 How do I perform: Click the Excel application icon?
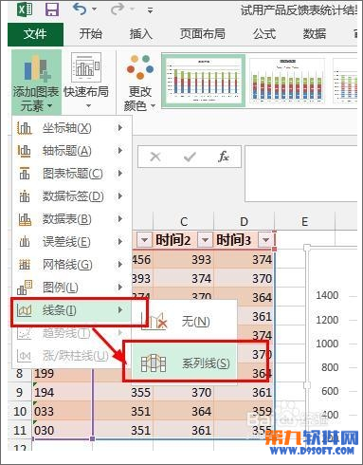[25, 10]
